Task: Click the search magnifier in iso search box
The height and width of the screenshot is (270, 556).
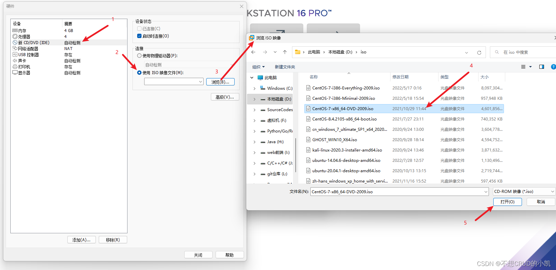Action: [x=497, y=52]
